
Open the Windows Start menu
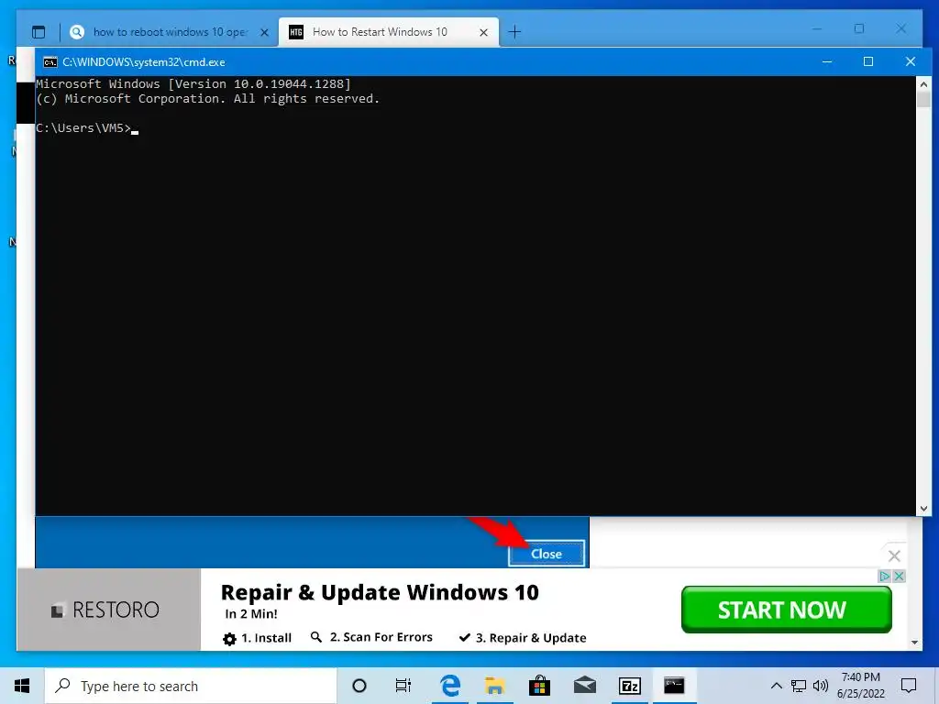[22, 686]
